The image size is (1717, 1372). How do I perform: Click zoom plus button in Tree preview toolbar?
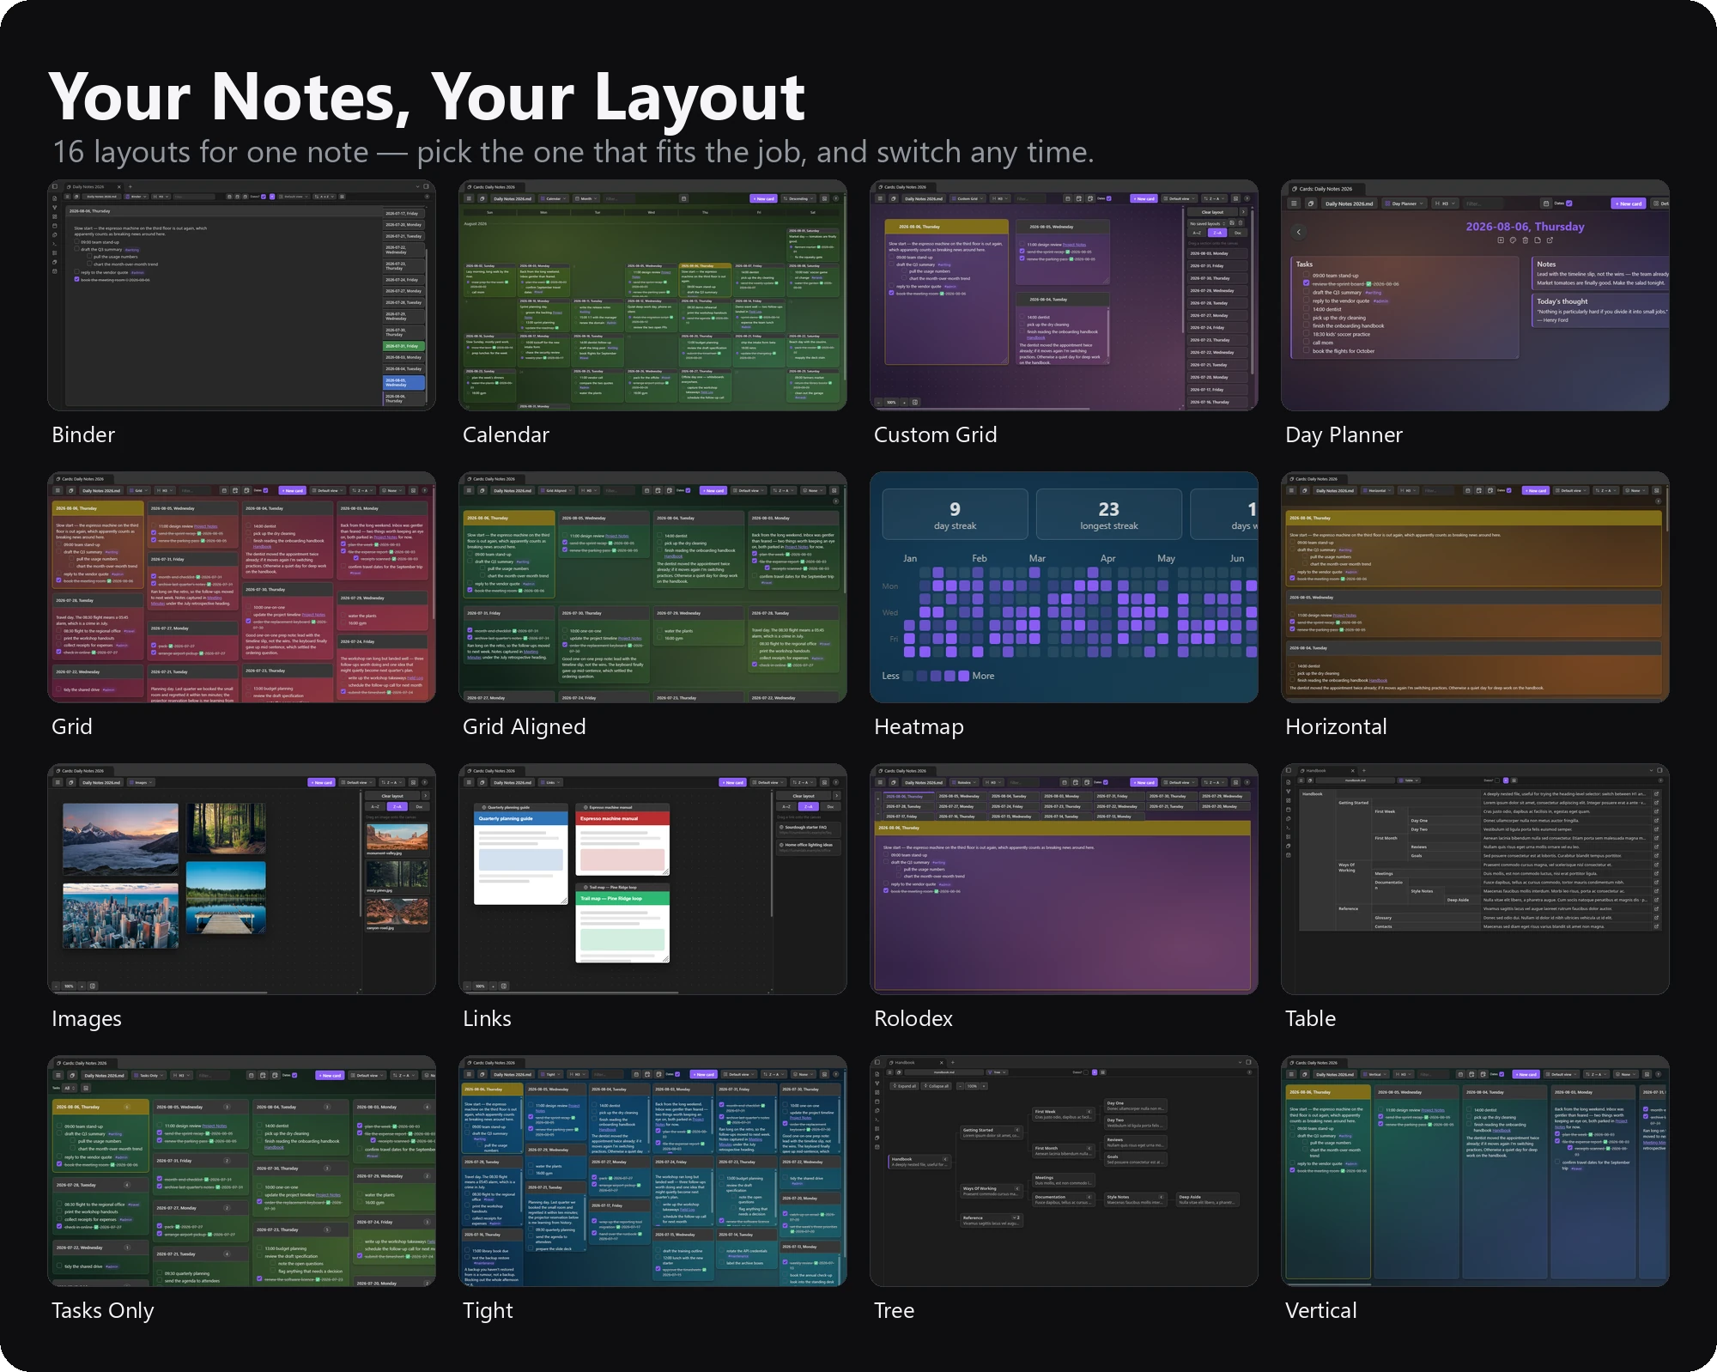[x=984, y=1086]
